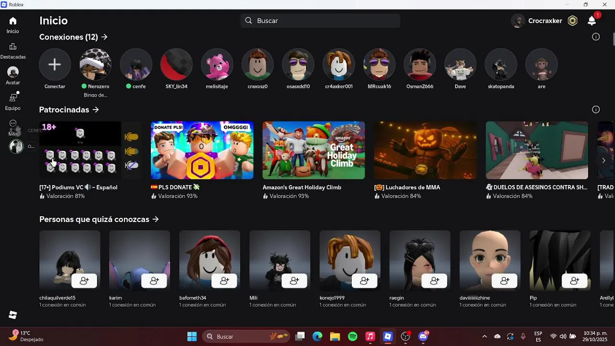Click the ESP ES language indicator
Viewport: 615px width, 346px height.
(539, 336)
